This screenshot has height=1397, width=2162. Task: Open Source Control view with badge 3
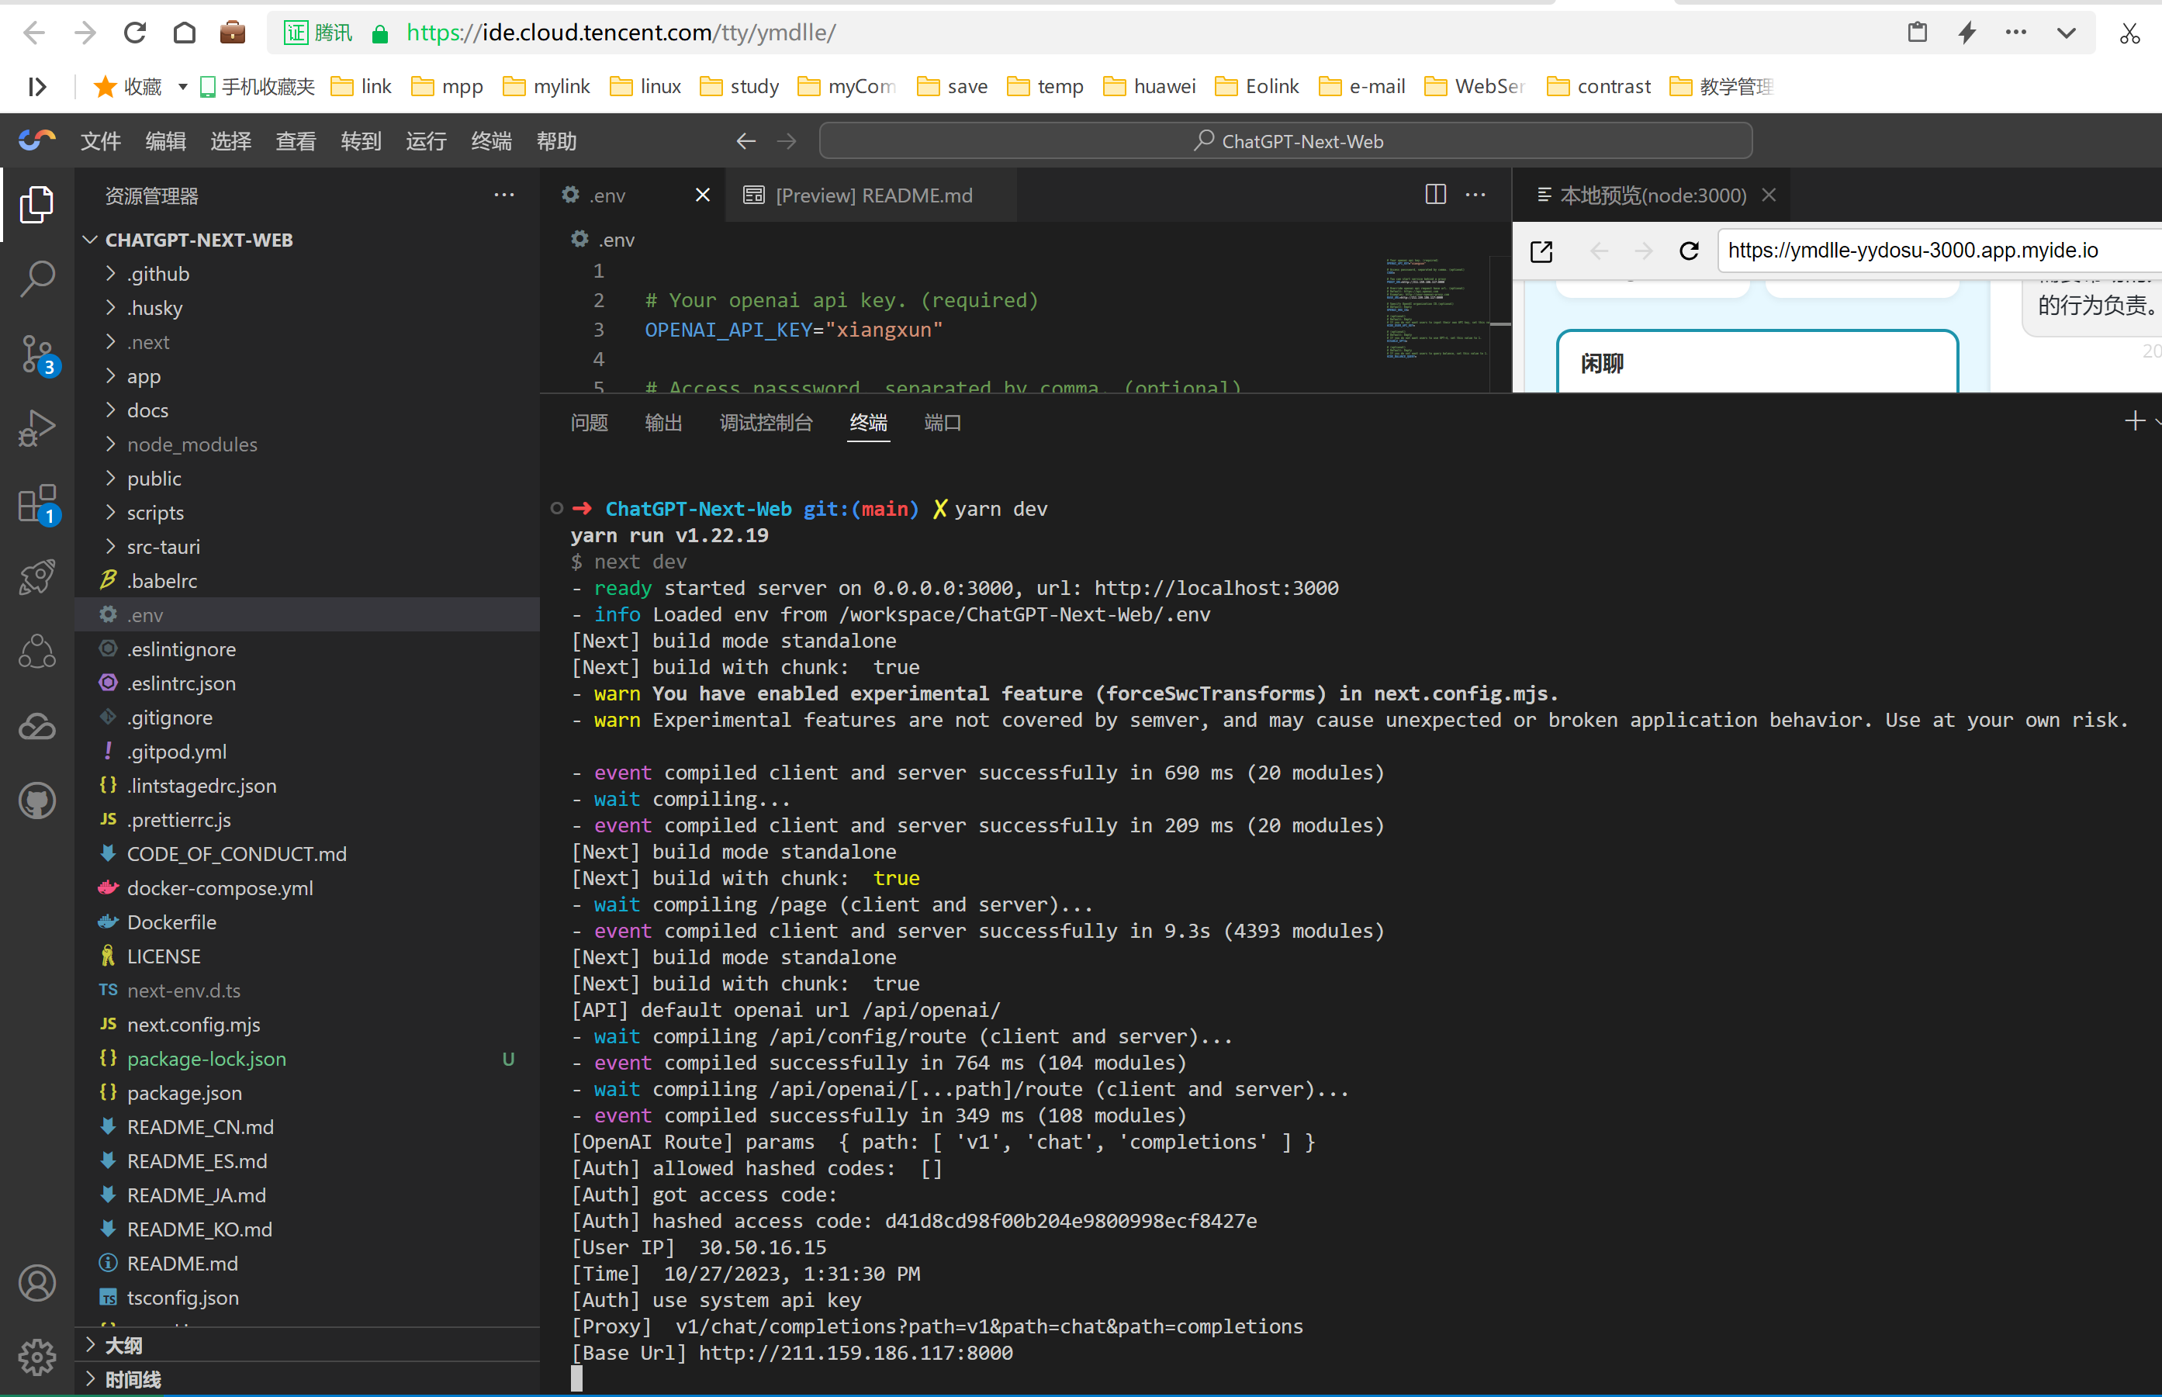[x=37, y=354]
